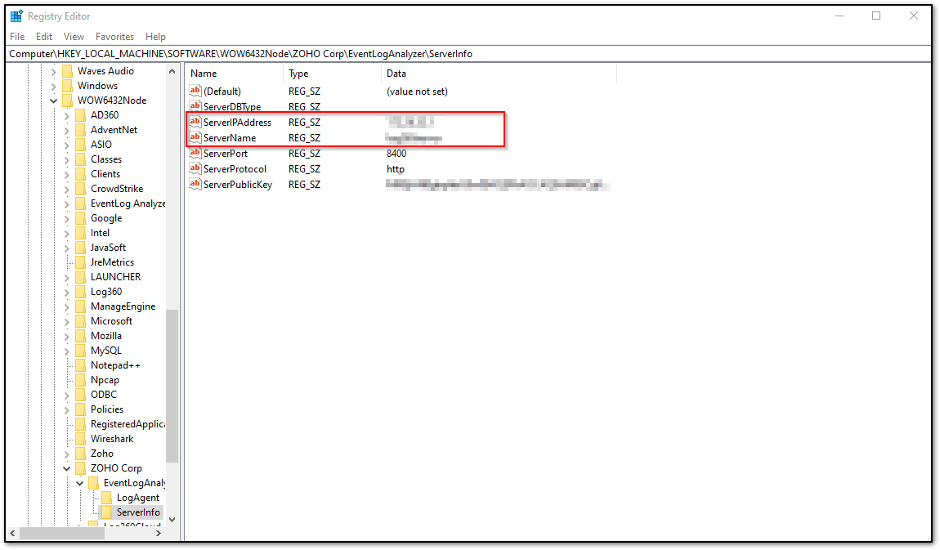
Task: Select the Intel key
Action: tap(100, 233)
